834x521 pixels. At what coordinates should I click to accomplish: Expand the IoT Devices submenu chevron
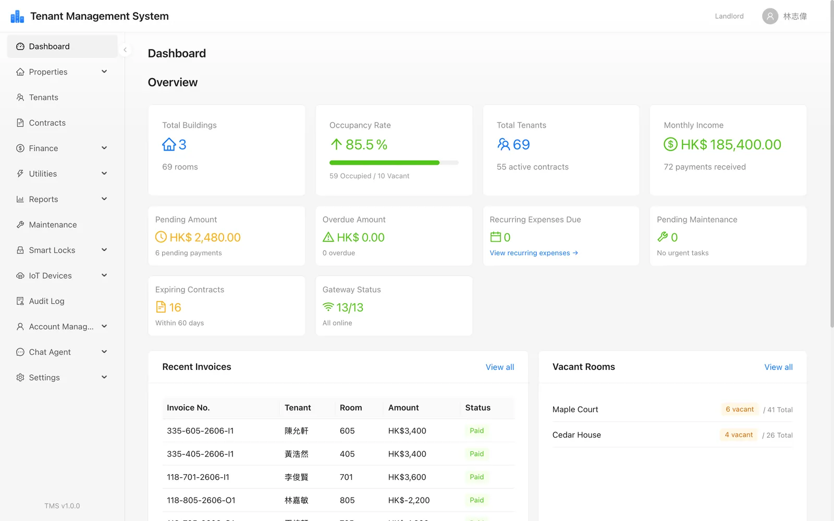click(x=104, y=275)
